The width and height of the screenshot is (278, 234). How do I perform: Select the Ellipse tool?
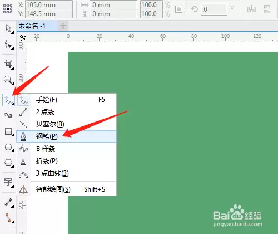coord(8,148)
